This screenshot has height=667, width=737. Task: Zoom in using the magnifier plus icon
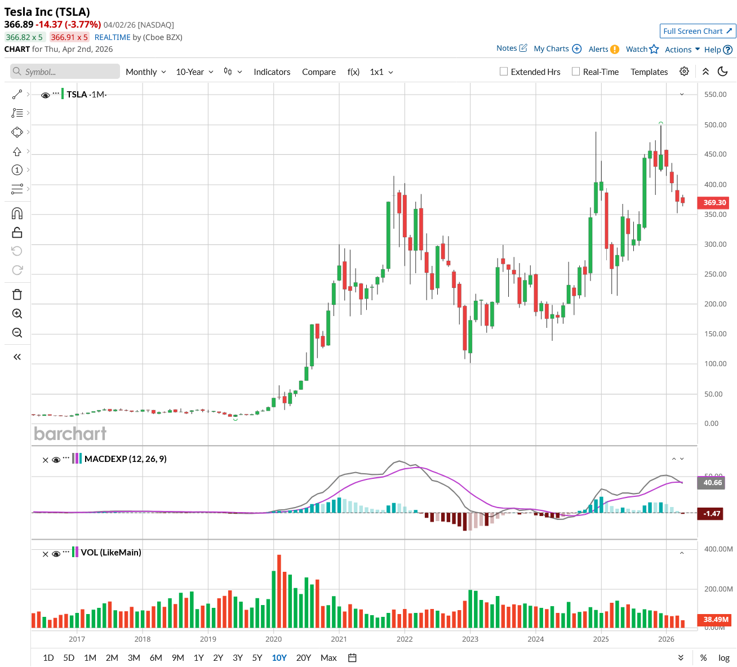pyautogui.click(x=17, y=314)
